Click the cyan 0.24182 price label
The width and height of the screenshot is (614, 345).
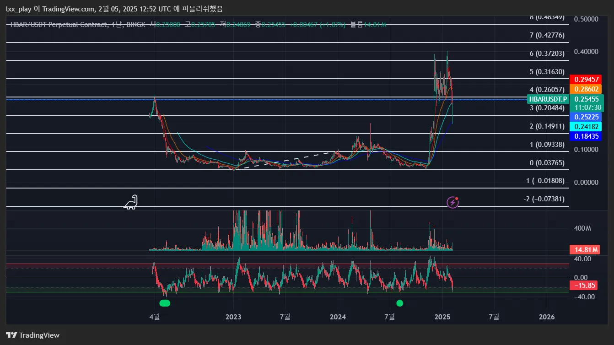(x=587, y=127)
